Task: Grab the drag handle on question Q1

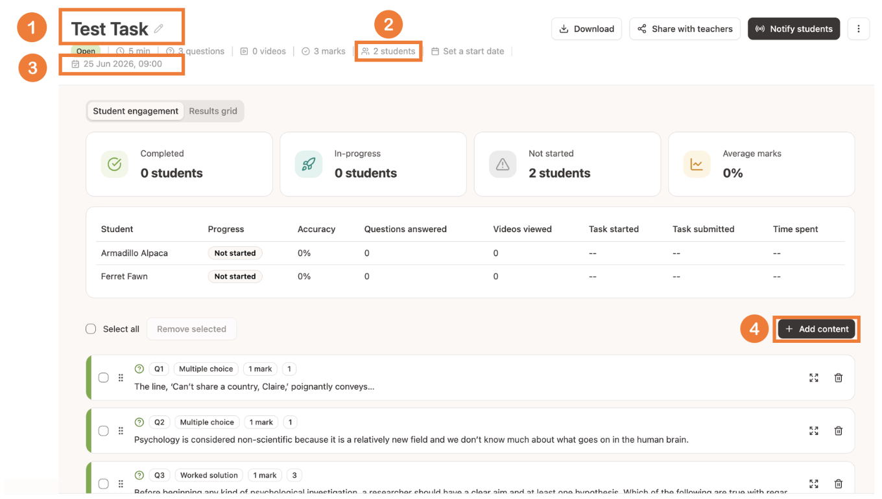Action: coord(121,378)
